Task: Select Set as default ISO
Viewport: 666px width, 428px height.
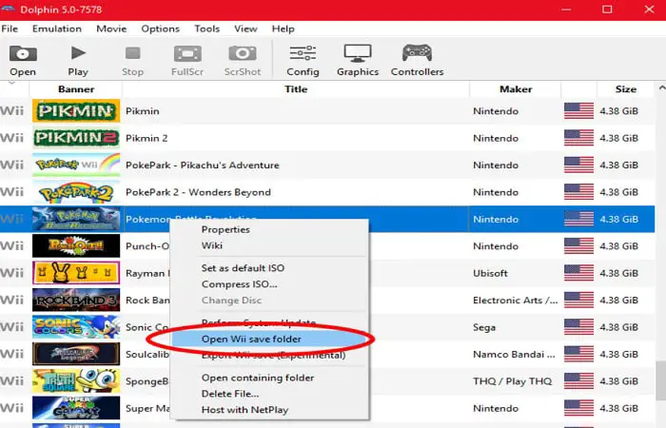Action: [243, 268]
